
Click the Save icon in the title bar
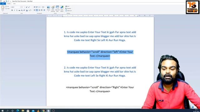pyautogui.click(x=4, y=1)
